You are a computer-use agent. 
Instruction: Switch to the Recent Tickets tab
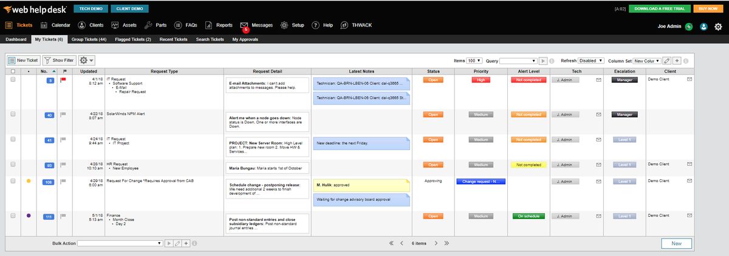173,39
